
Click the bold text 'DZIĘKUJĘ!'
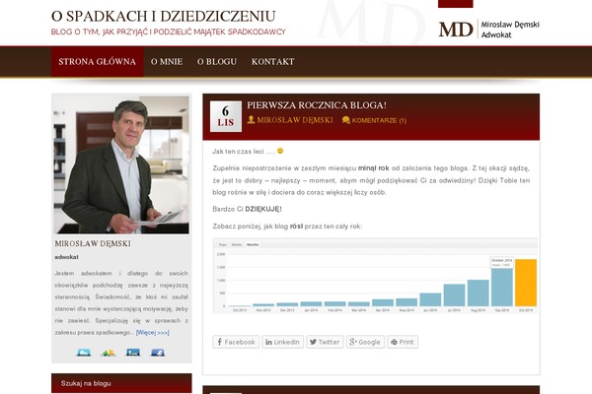point(263,209)
